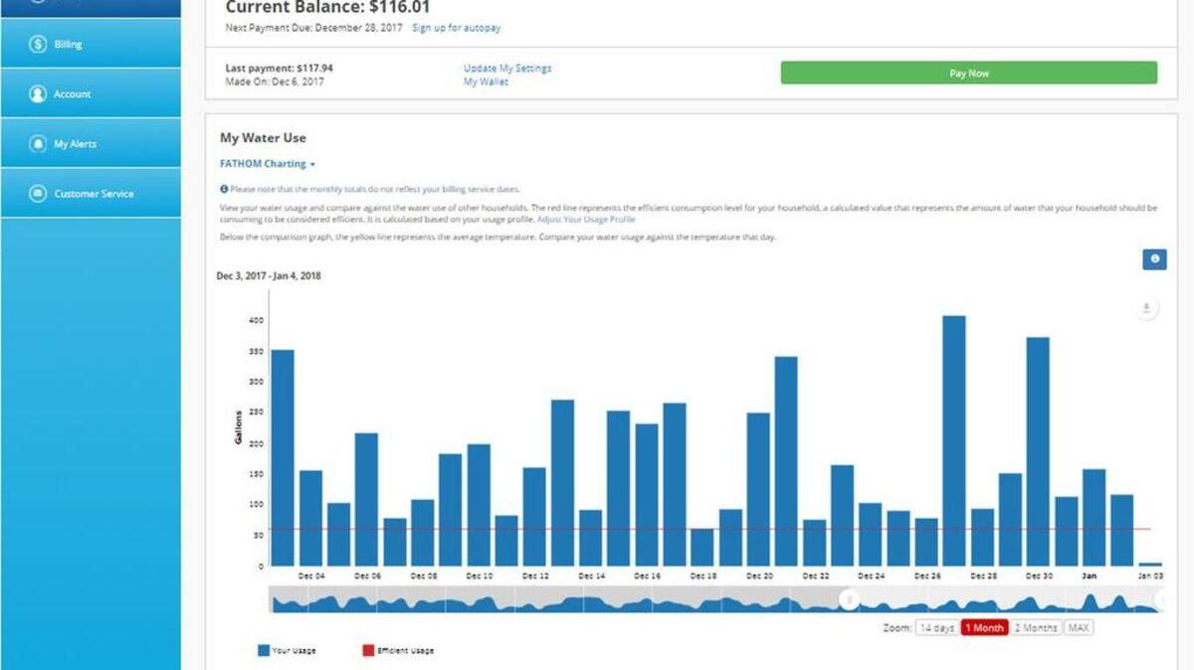Click 'Last payment: $117.94' text

click(x=280, y=69)
